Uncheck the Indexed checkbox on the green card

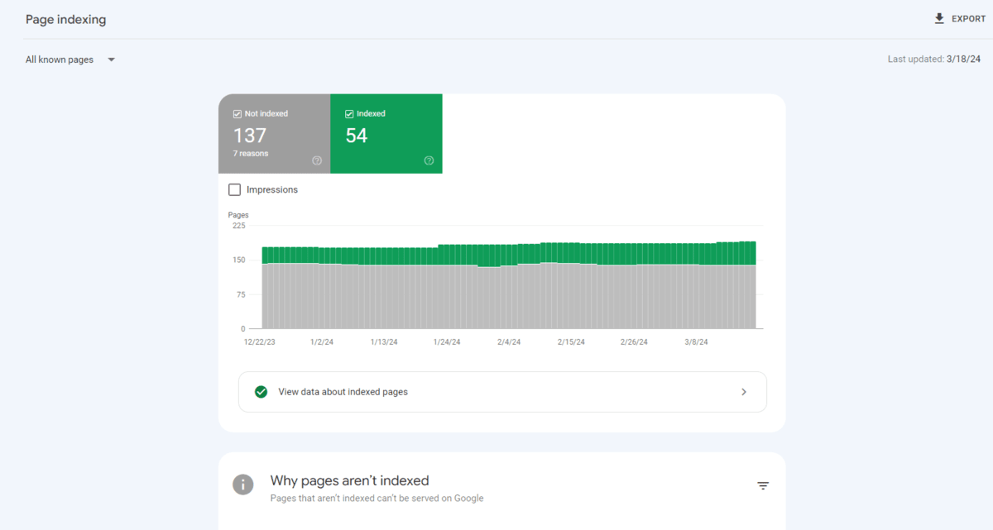(348, 113)
